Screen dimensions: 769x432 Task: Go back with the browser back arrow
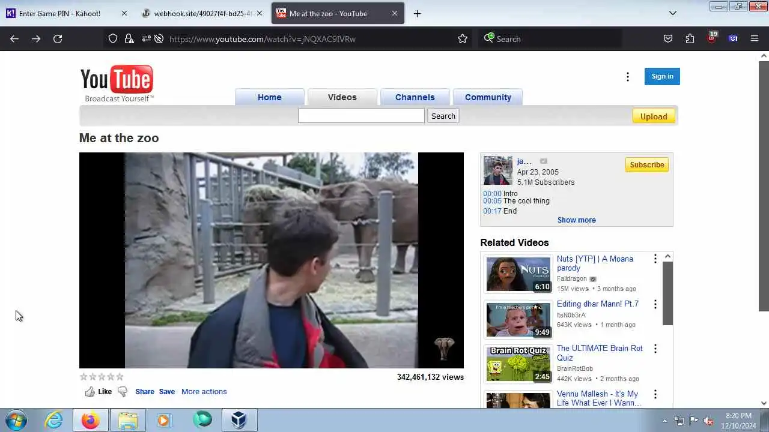pyautogui.click(x=14, y=39)
